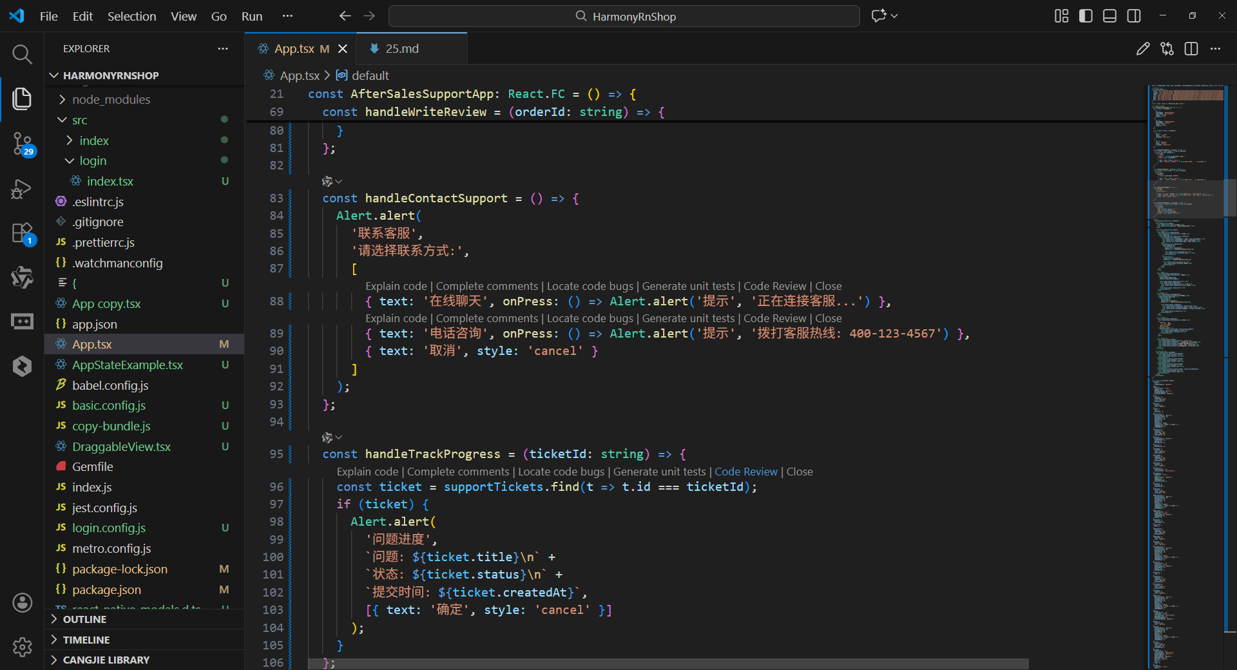Open the Edit menu

[82, 16]
